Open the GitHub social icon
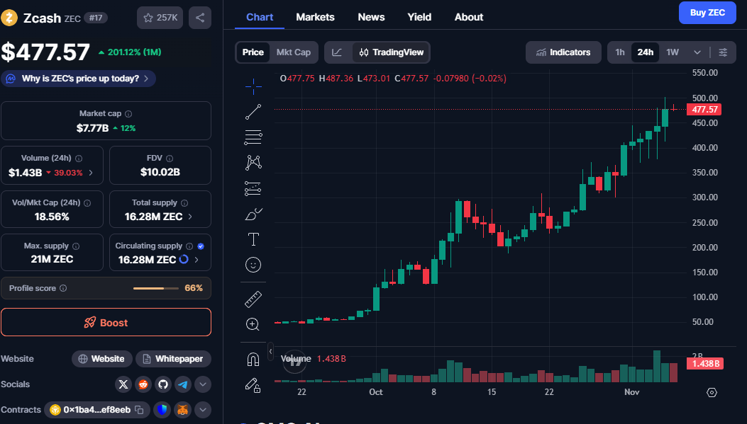The image size is (747, 424). [x=163, y=384]
